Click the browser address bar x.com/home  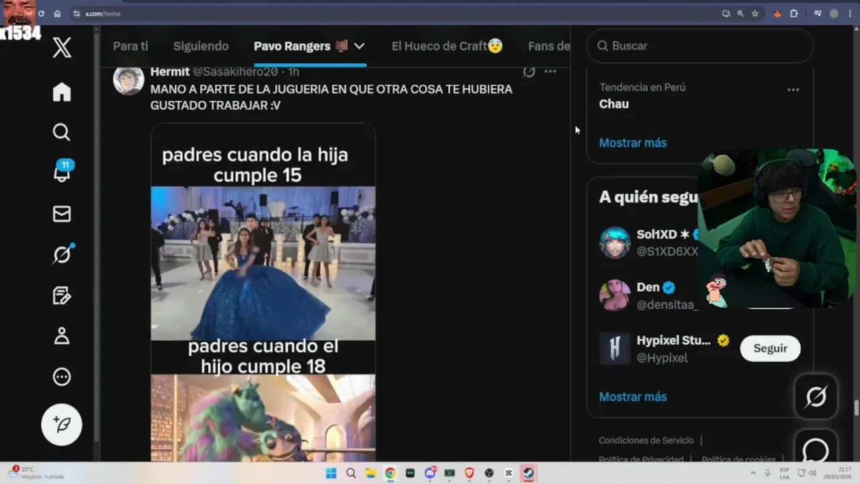point(102,13)
